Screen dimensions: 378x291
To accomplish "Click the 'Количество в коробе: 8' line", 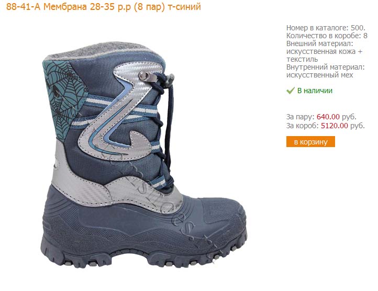I will coord(327,36).
